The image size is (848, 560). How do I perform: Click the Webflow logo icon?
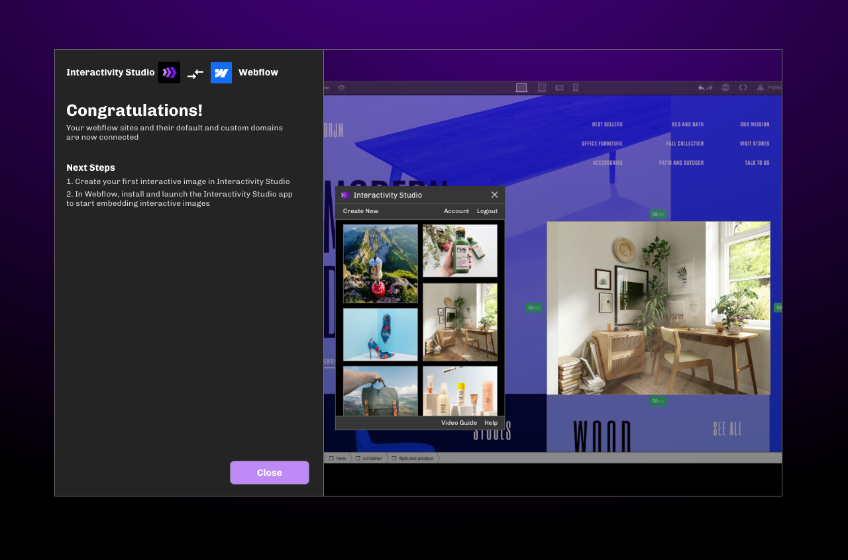(x=221, y=72)
